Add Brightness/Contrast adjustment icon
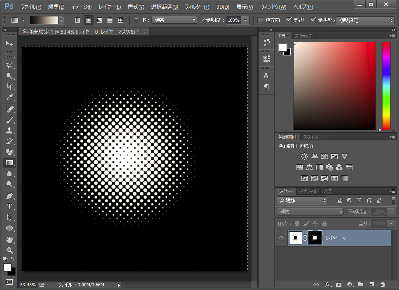Screen dimensions: 399x290 pos(304,157)
